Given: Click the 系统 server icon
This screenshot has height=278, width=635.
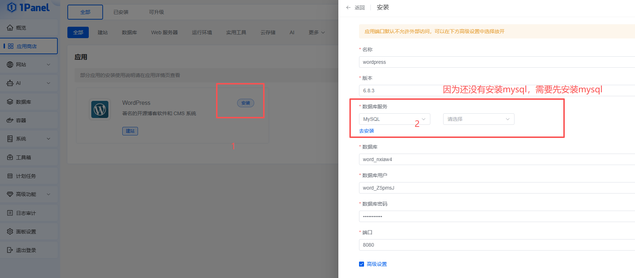Looking at the screenshot, I should pyautogui.click(x=10, y=139).
